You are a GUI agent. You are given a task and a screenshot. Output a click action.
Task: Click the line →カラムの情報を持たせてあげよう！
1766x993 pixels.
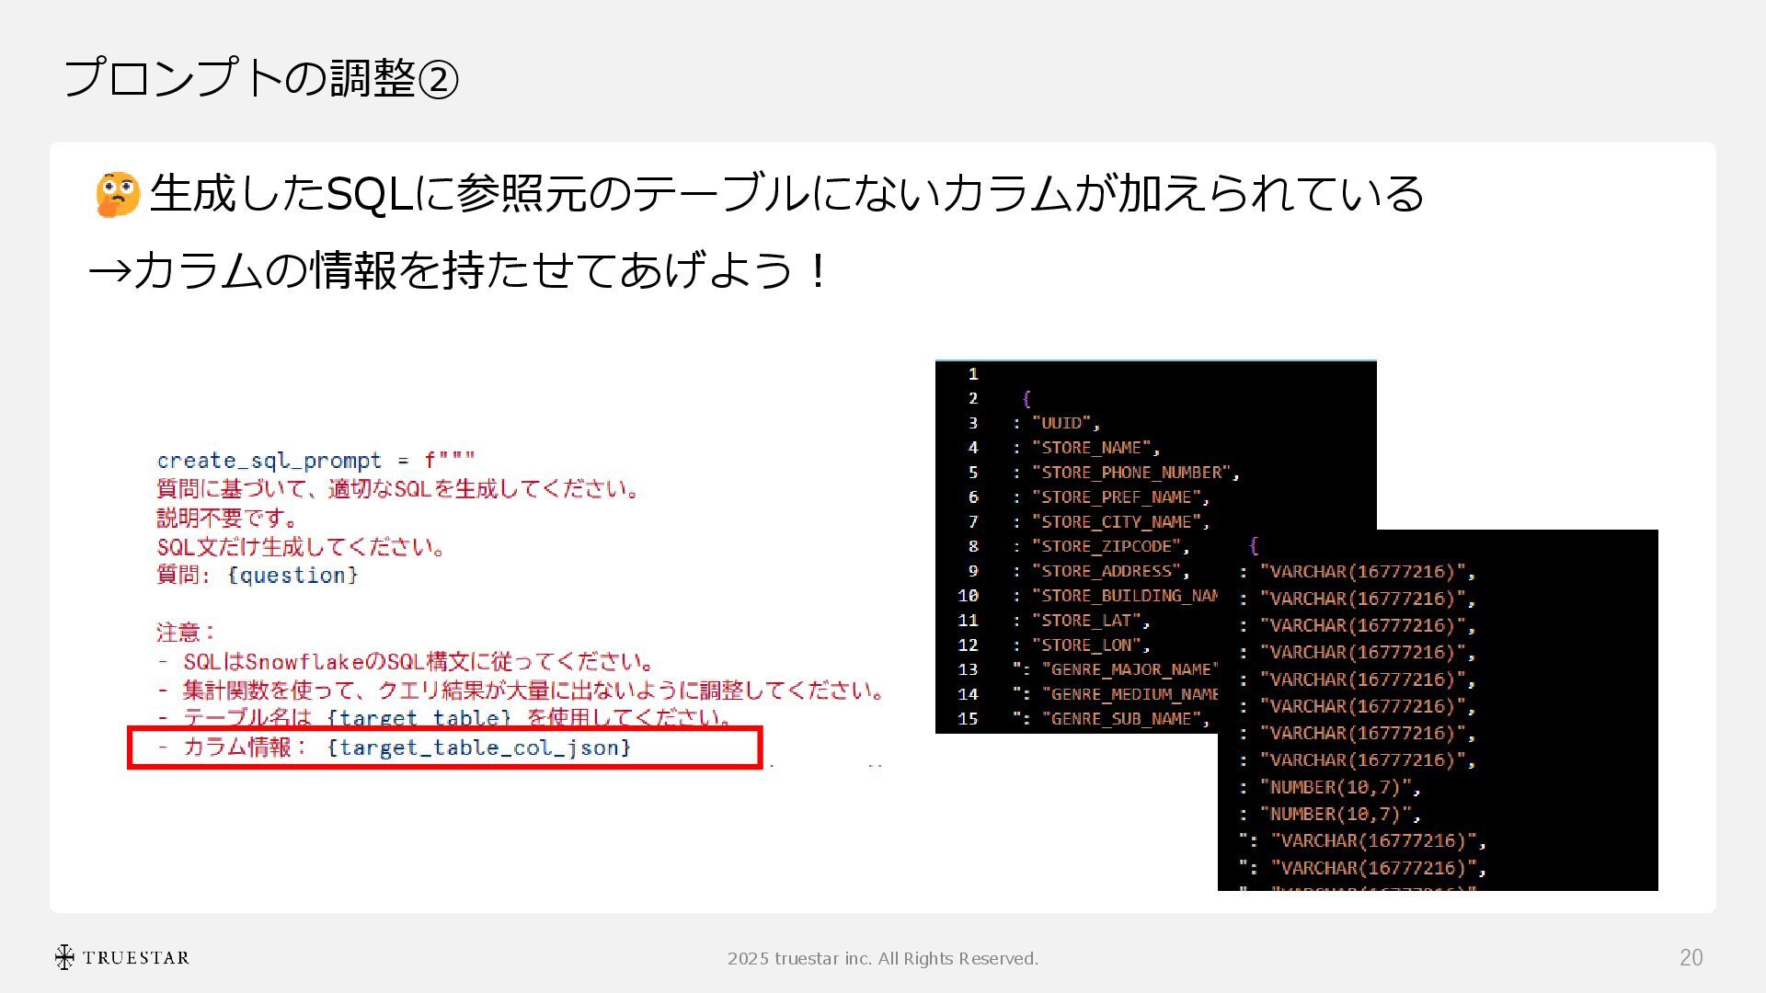point(460,270)
